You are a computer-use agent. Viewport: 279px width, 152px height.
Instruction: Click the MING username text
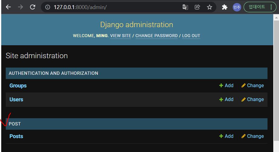pyautogui.click(x=102, y=36)
